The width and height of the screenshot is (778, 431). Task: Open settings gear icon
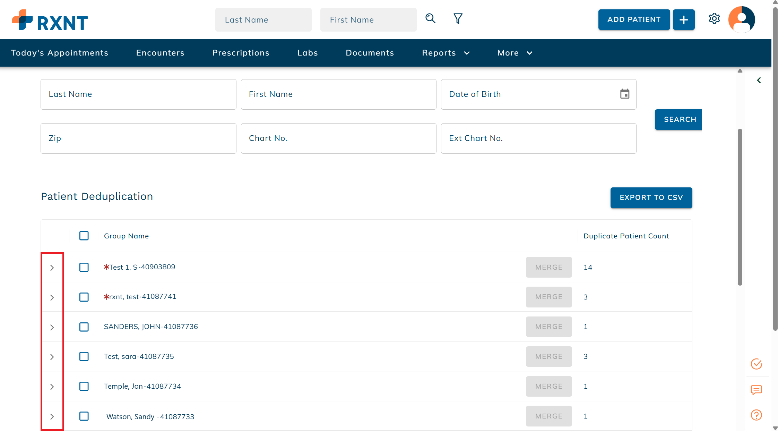pyautogui.click(x=714, y=19)
